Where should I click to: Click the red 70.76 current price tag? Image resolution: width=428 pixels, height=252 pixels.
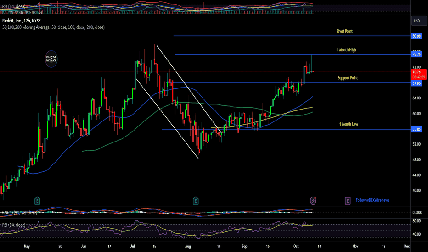pyautogui.click(x=418, y=74)
